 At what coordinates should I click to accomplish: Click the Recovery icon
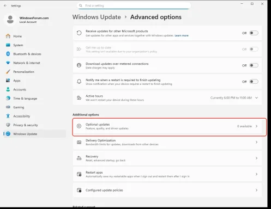click(79, 158)
